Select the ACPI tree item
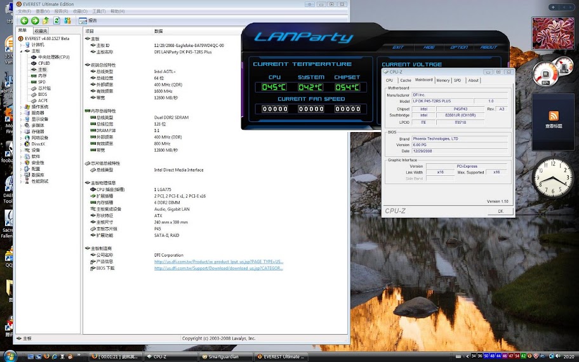 point(39,100)
